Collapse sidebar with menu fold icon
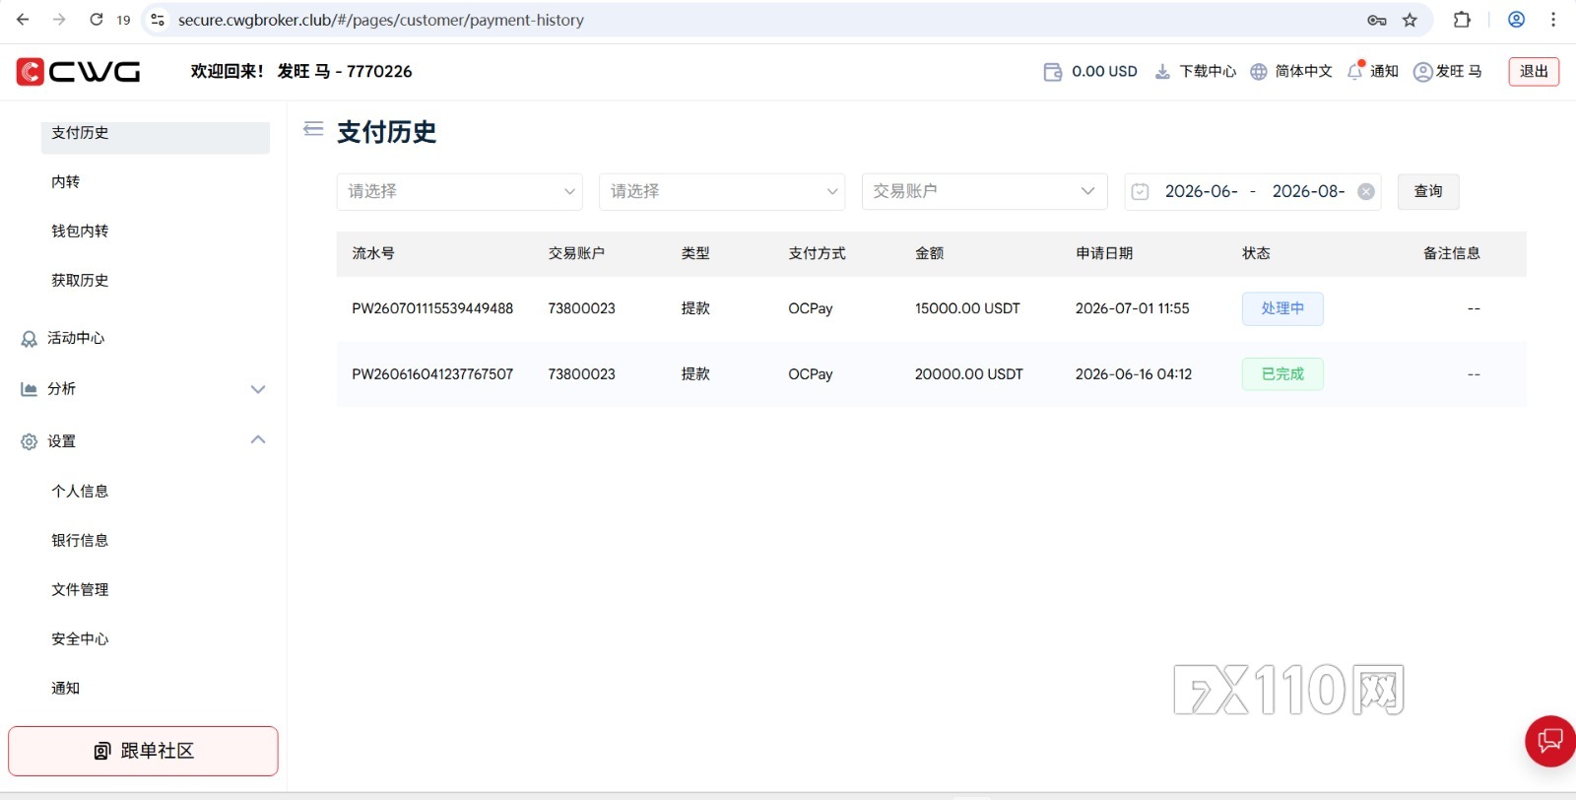 pos(313,129)
